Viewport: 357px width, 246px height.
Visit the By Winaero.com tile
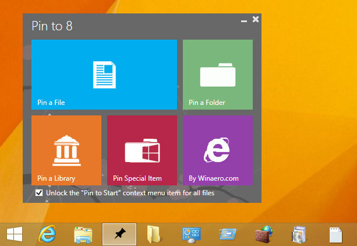click(218, 150)
